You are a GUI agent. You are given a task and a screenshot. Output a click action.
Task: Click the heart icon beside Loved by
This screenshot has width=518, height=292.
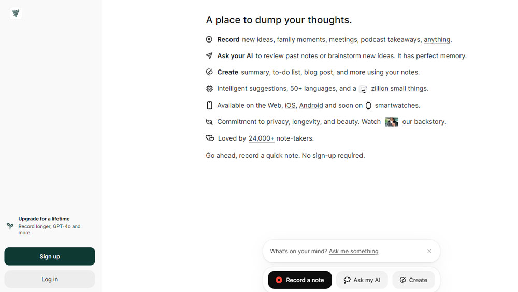pos(210,138)
